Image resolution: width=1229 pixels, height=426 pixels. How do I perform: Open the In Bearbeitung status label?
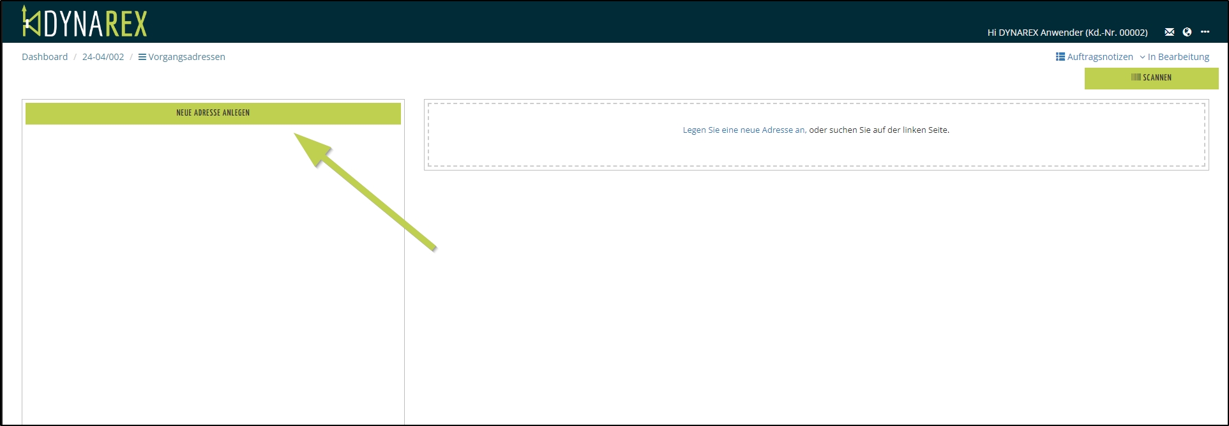click(1179, 57)
